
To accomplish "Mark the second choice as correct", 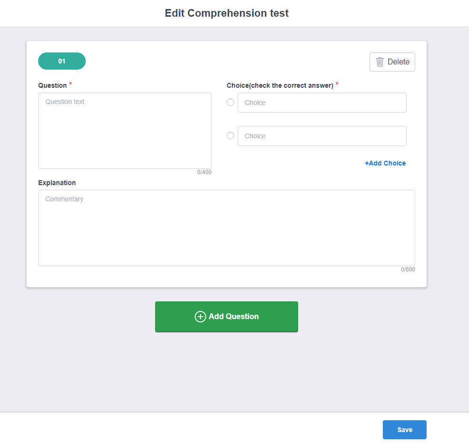I will click(x=230, y=135).
